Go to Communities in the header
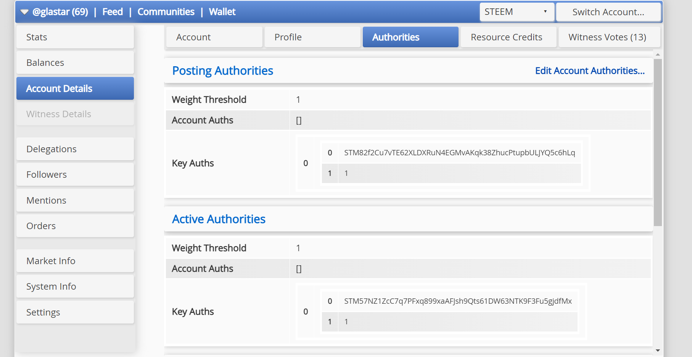 click(x=166, y=12)
